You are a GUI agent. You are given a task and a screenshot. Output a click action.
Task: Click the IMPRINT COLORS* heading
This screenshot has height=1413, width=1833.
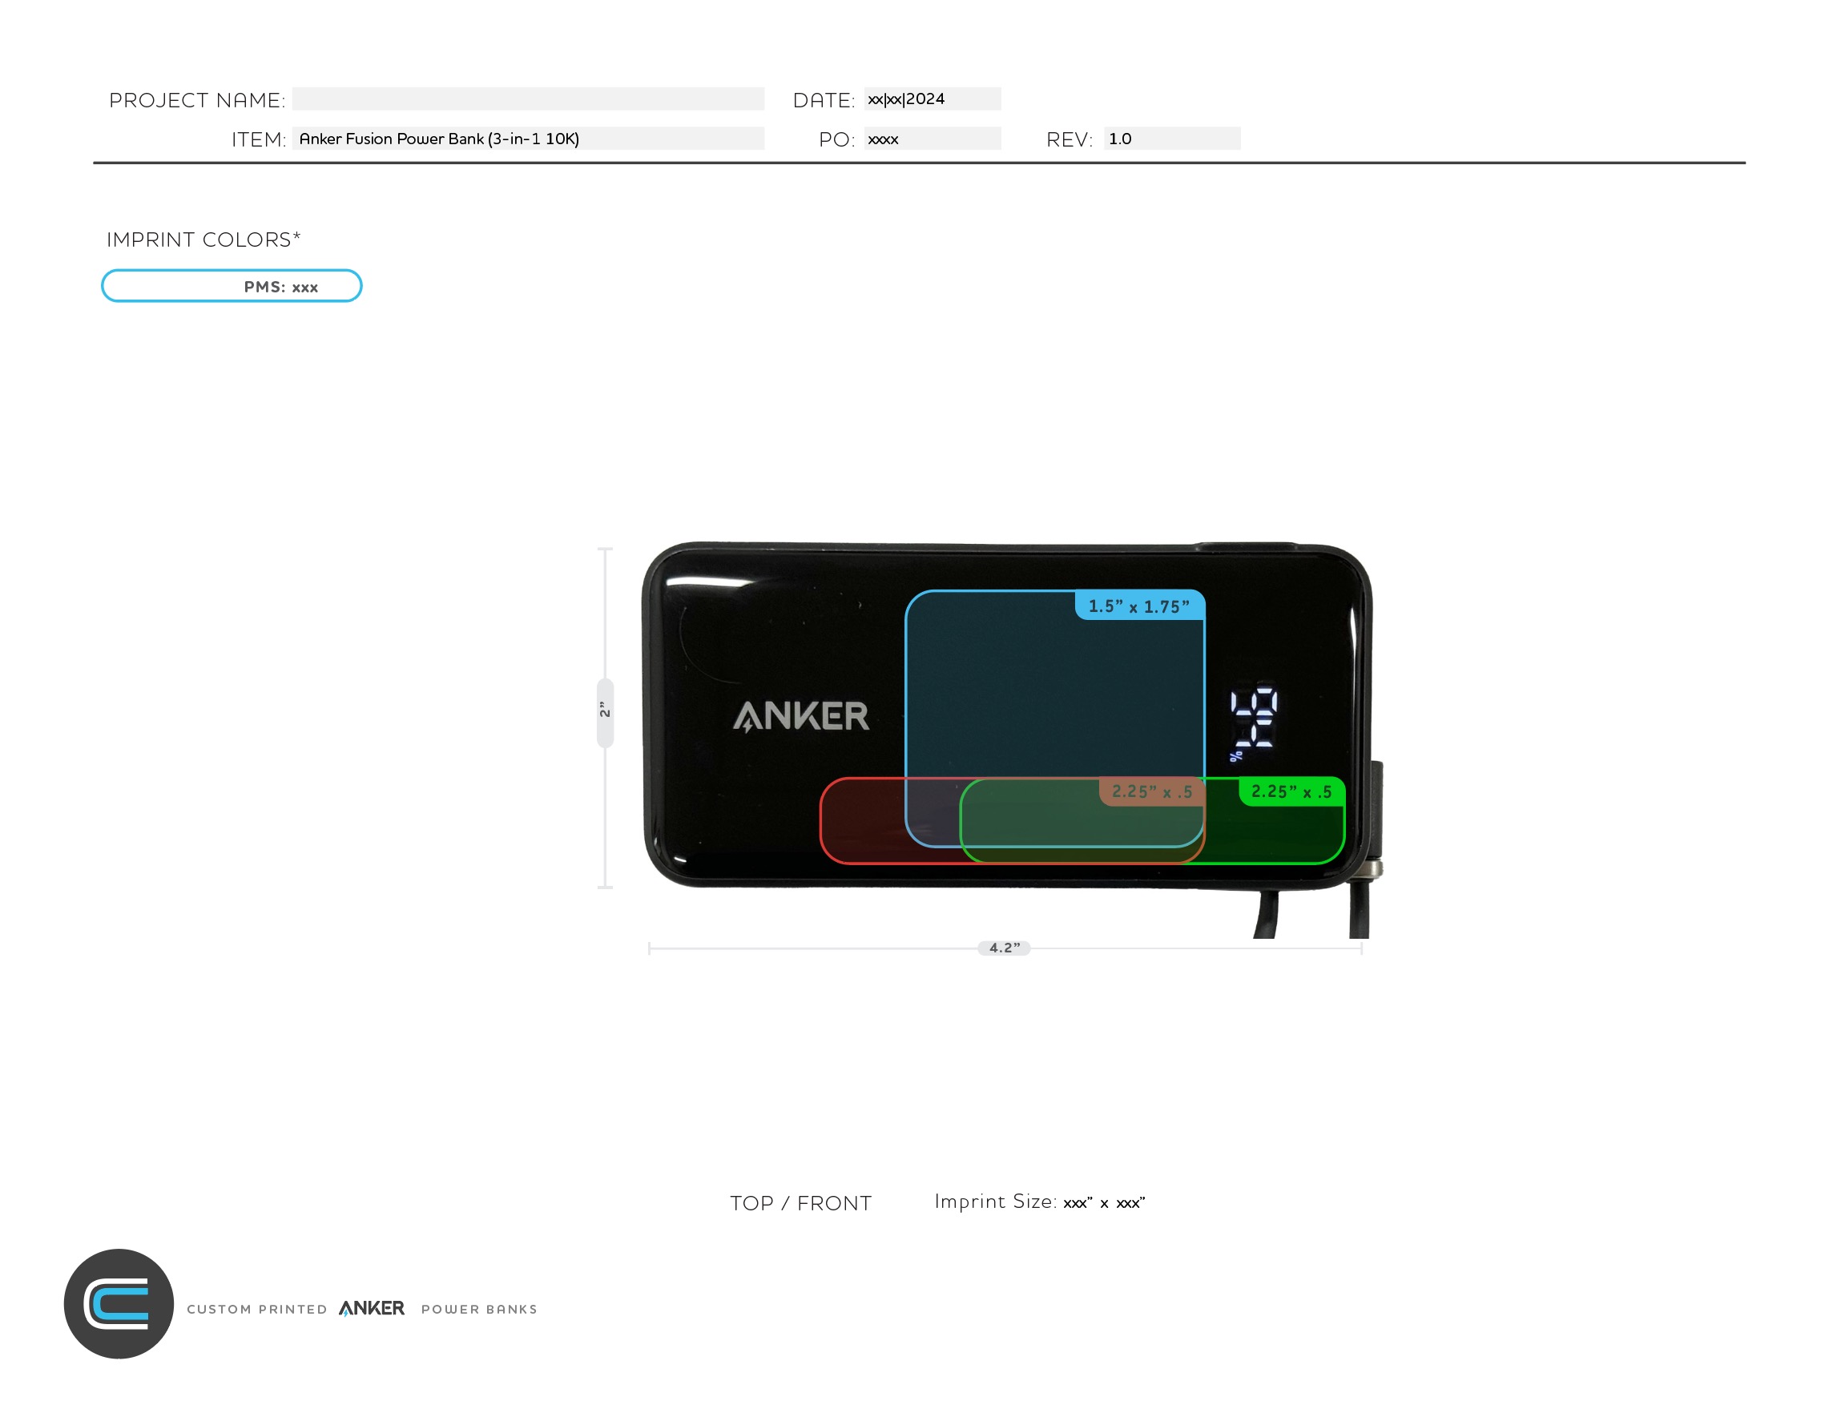204,240
